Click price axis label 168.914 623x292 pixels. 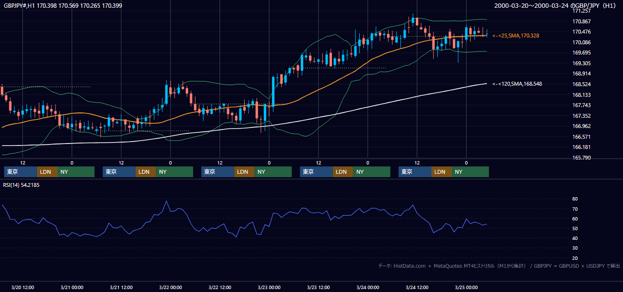point(581,73)
